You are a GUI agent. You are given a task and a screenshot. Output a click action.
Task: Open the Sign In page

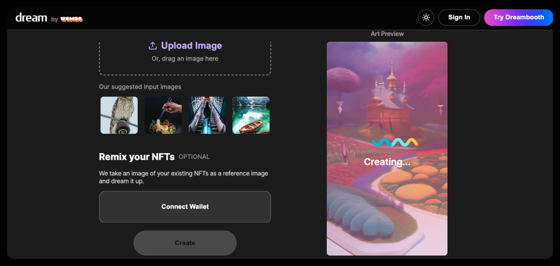459,17
